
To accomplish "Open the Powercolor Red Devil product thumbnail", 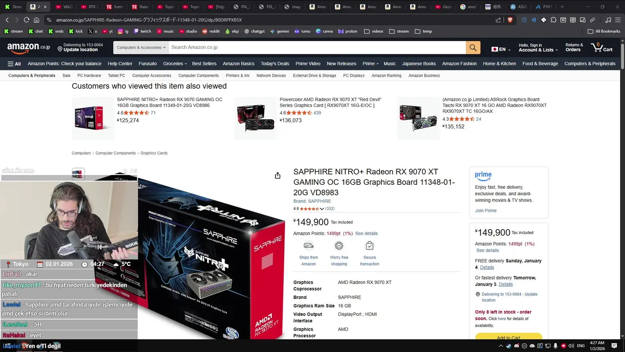I will (x=255, y=118).
